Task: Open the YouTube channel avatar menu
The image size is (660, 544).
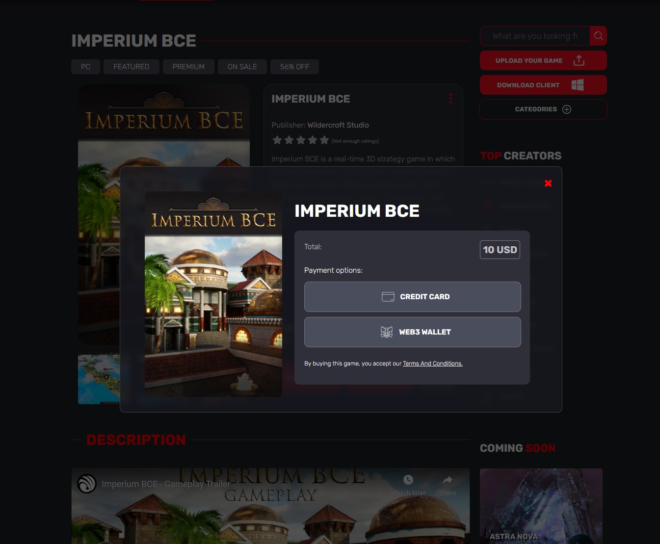Action: (x=87, y=484)
